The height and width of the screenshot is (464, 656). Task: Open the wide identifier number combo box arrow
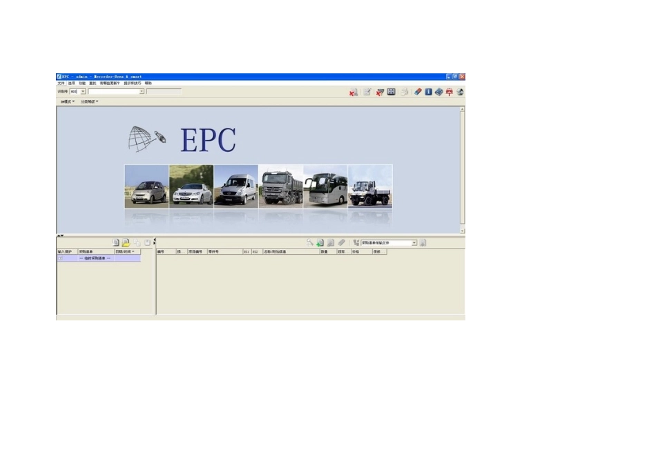142,91
